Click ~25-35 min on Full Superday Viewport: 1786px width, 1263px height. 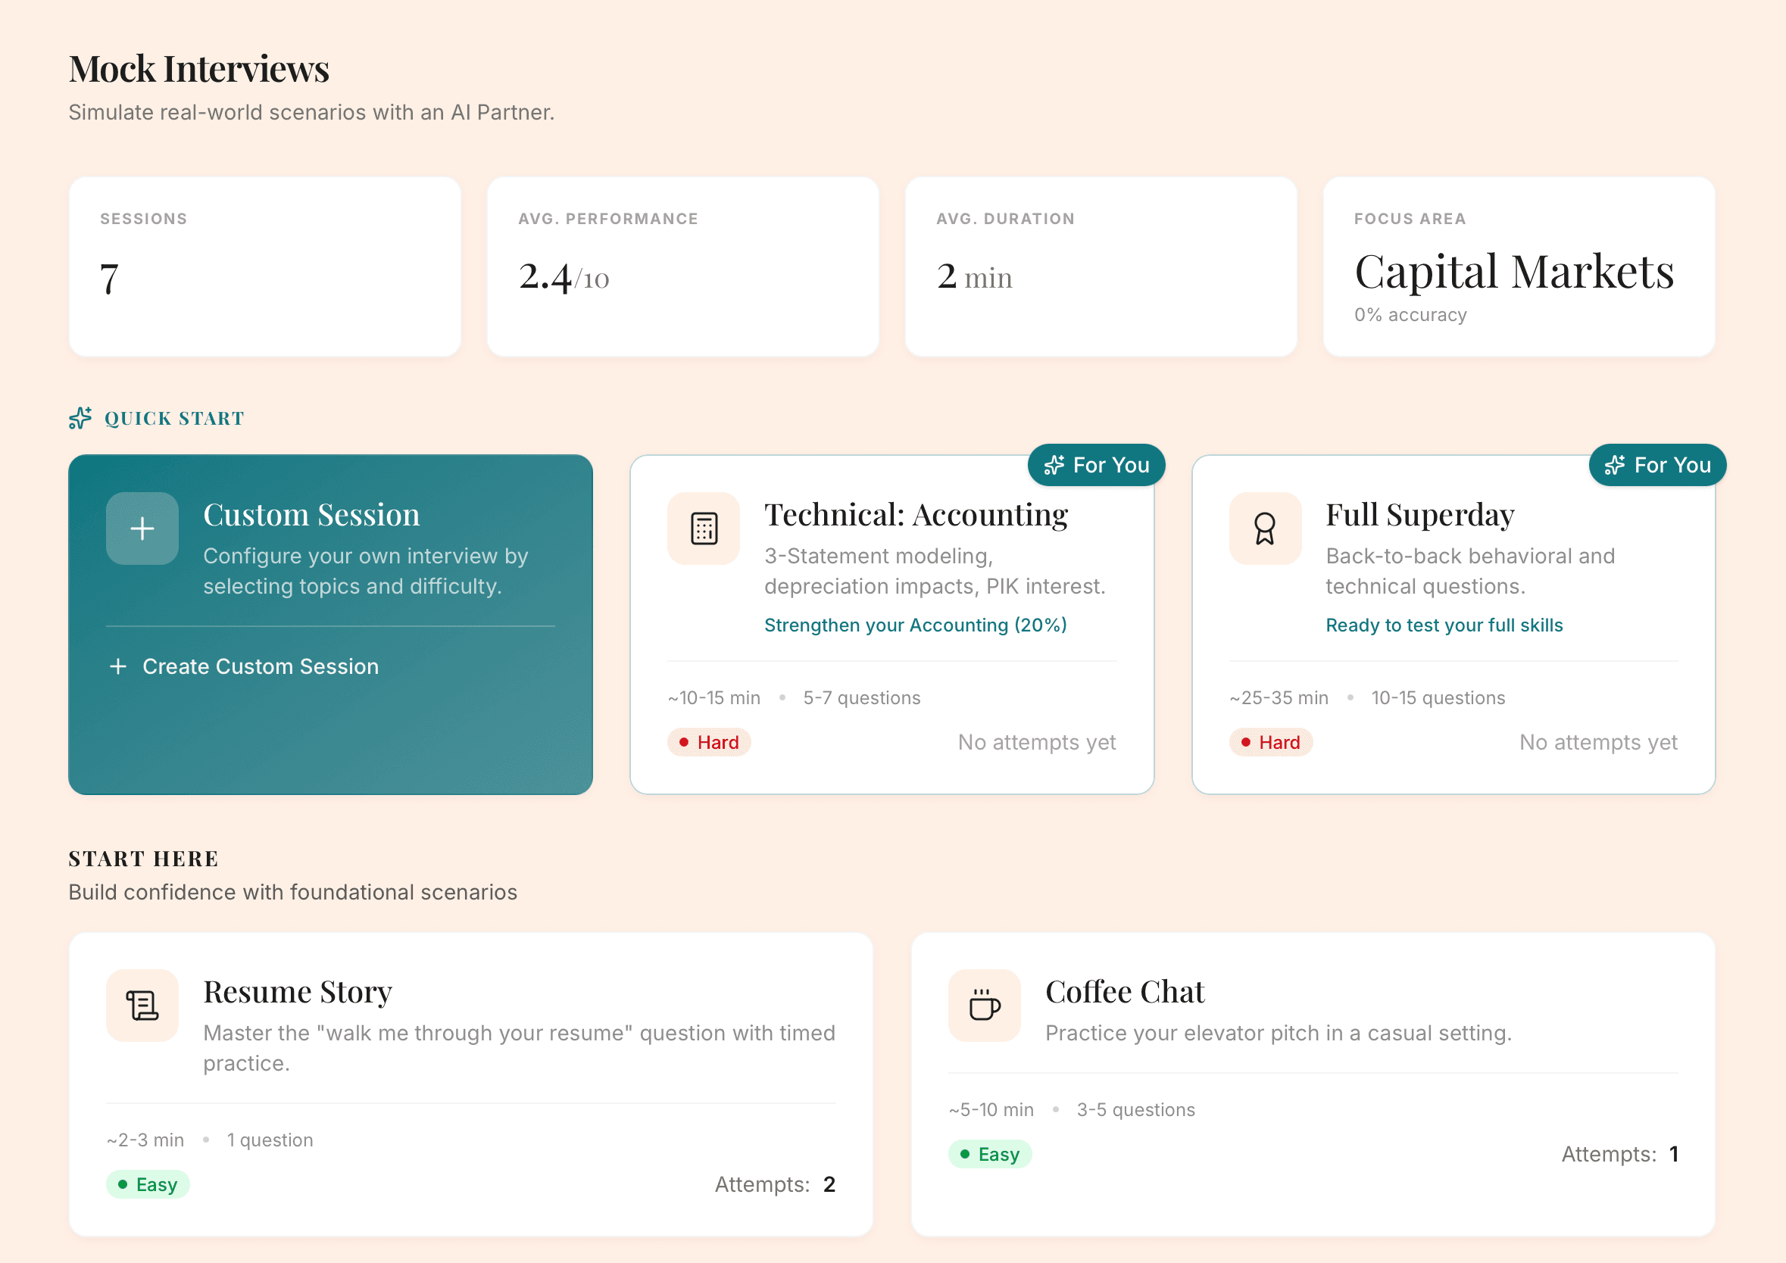coord(1279,697)
